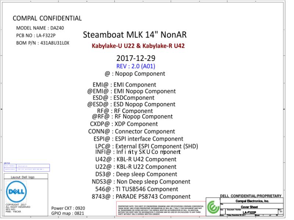This screenshot has width=294, height=220.
Task: Select 'DS3@ : Deep sleep Component' line
Action: click(136, 175)
